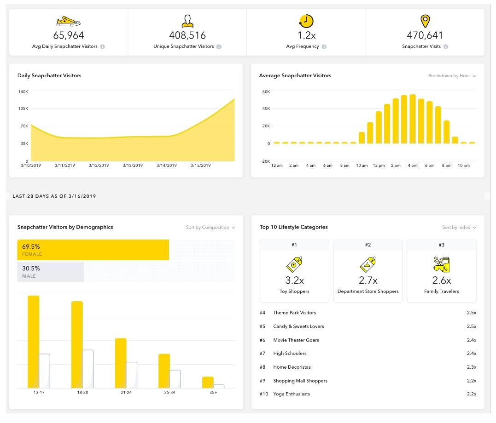This screenshot has height=423, width=496.
Task: Click the Snapchatter Visits location pin icon
Action: [425, 21]
